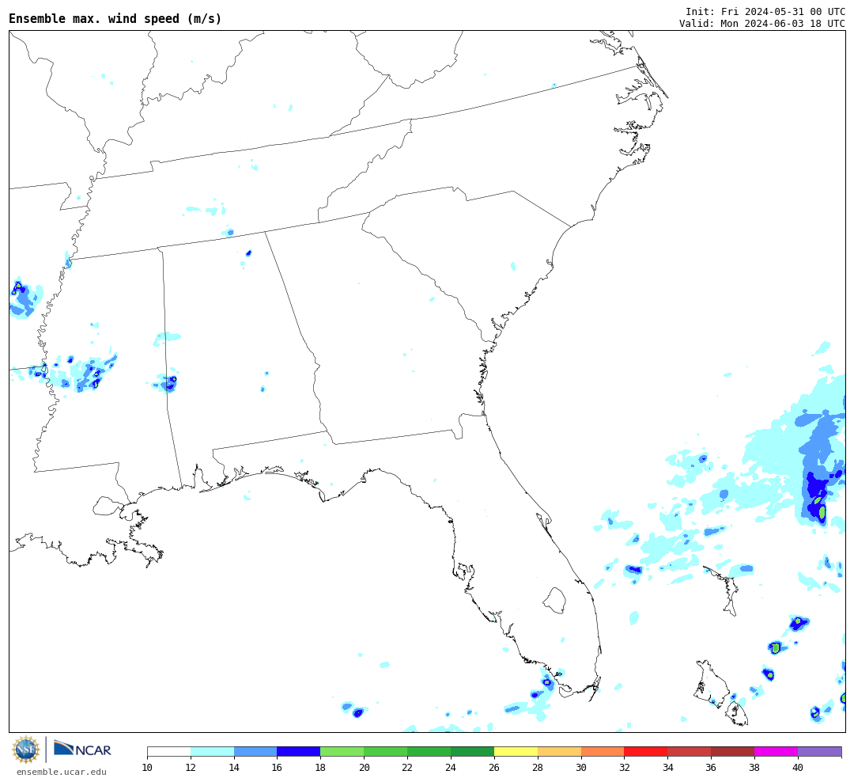Pick the dark green 24-26 swatch
The height and width of the screenshot is (782, 854).
(x=472, y=751)
